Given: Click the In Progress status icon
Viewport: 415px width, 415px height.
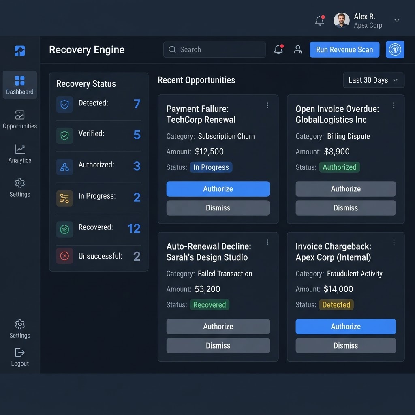Looking at the screenshot, I should (x=64, y=198).
